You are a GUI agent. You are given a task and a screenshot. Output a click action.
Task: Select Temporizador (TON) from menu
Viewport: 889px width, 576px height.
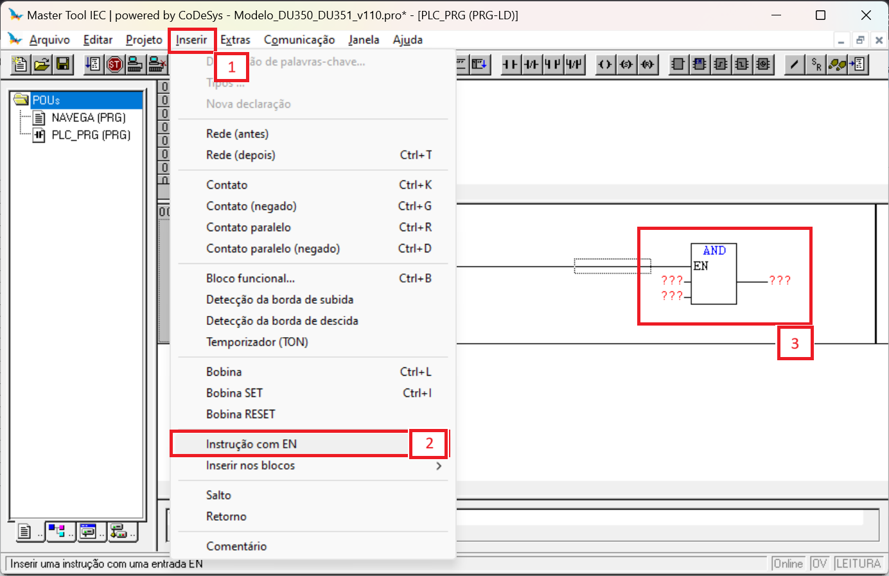click(257, 342)
